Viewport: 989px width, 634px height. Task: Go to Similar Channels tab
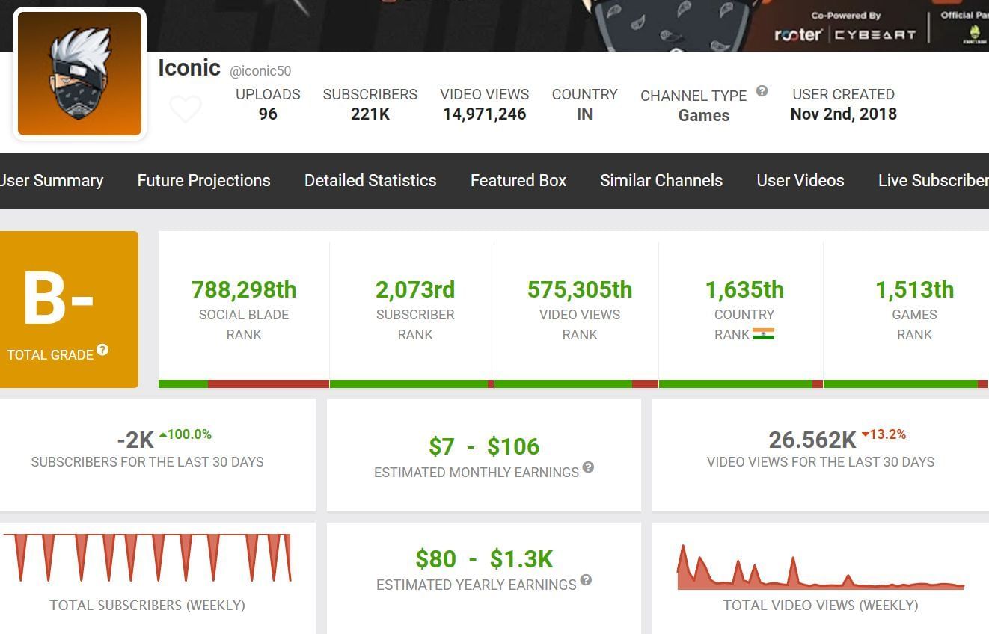pos(661,181)
